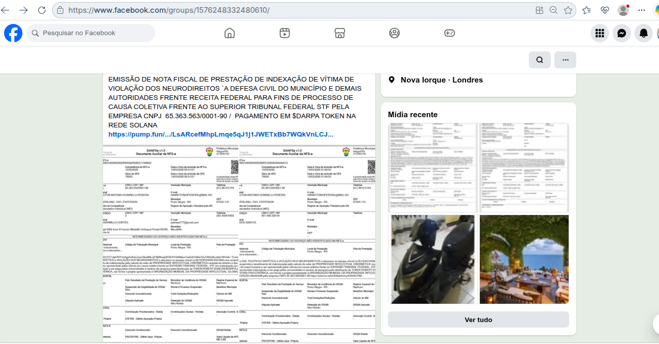Reload the page with the Refresh icon
This screenshot has width=659, height=344.
point(42,10)
